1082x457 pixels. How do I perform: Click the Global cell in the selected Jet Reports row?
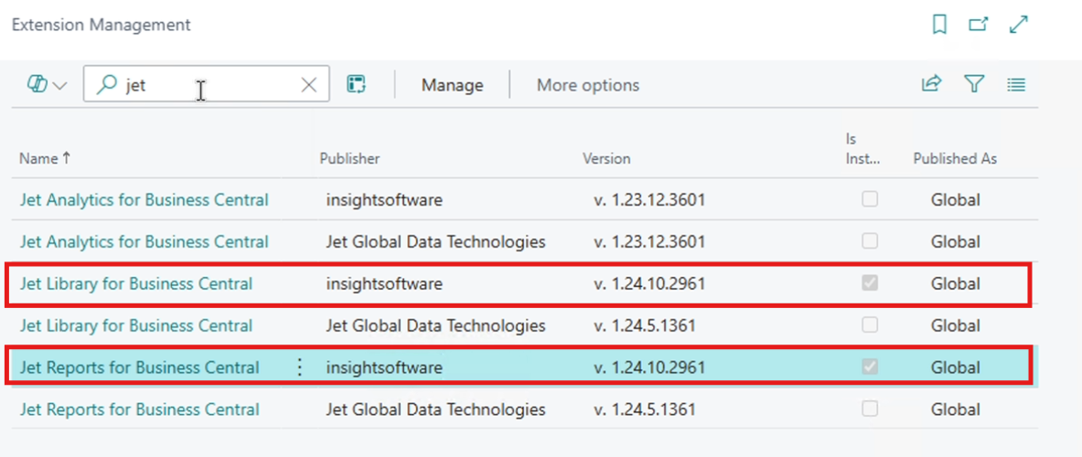point(955,367)
